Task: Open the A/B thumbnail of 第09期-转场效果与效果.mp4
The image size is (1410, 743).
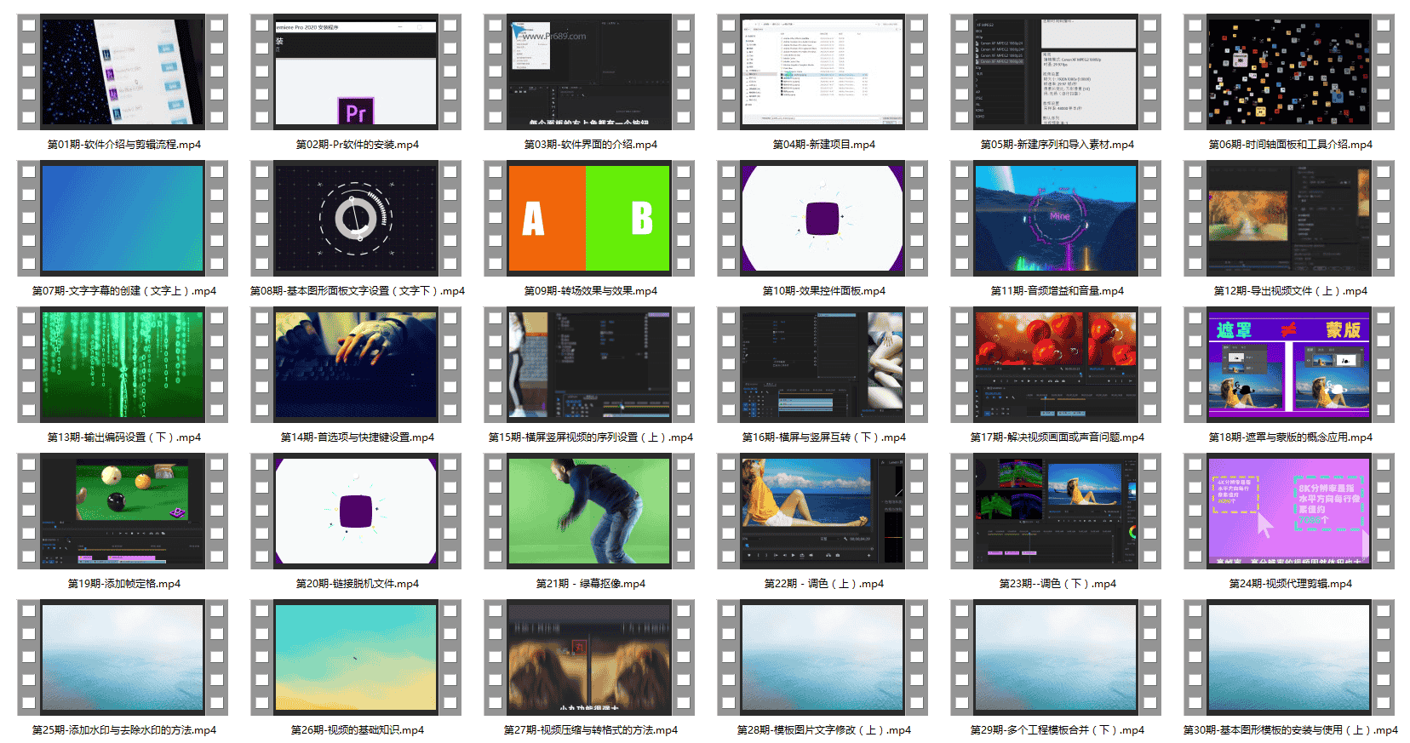Action: (x=589, y=218)
